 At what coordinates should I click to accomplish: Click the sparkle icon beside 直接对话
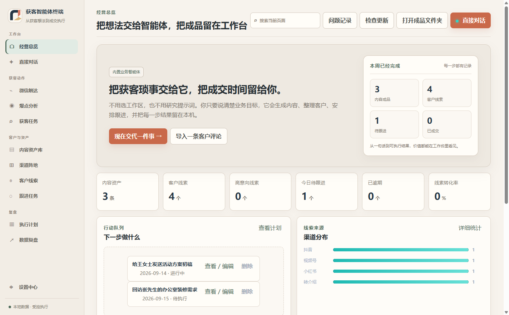(11, 62)
